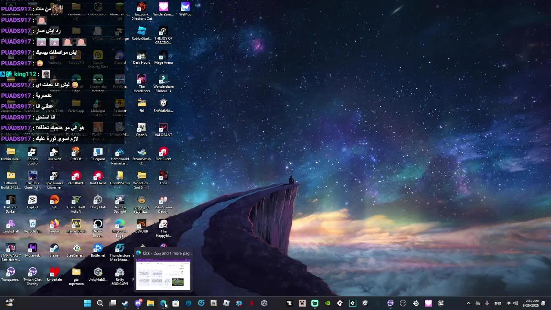
Task: Open the Microsoft Store taskbar icon
Action: (176, 303)
